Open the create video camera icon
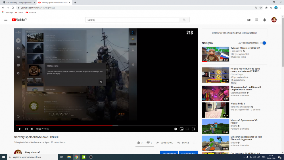Viewport: 284px width, 160px height. click(249, 20)
